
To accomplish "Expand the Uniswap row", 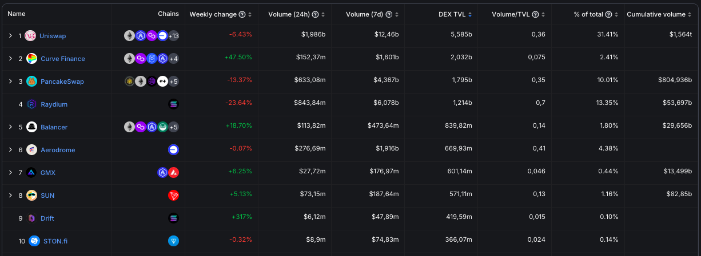I will [10, 36].
